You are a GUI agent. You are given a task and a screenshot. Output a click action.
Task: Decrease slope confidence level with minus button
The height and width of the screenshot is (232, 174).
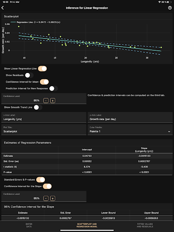46,198
